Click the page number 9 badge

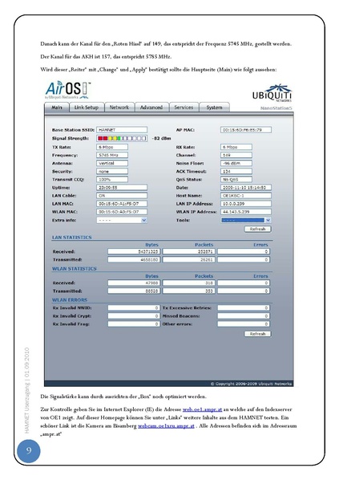pos(28,451)
